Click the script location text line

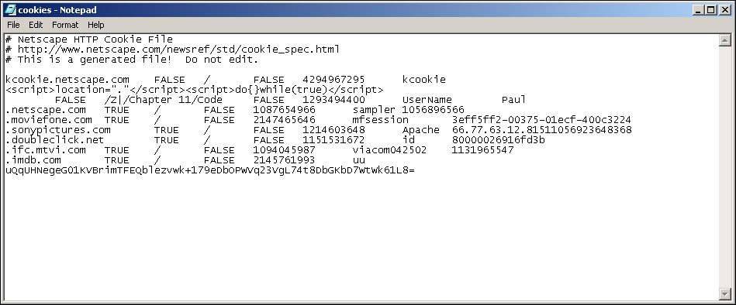click(x=195, y=90)
